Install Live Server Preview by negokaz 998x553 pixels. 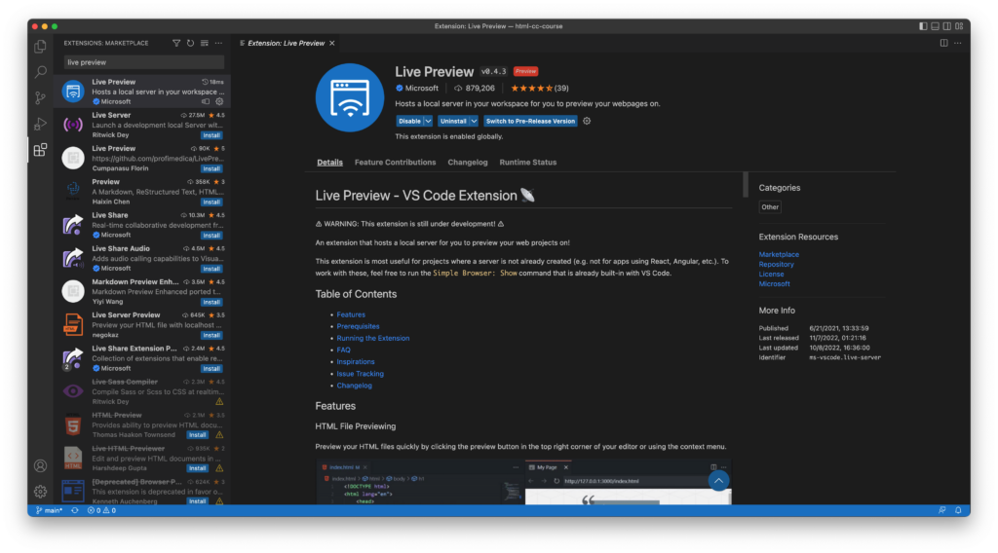pyautogui.click(x=211, y=335)
